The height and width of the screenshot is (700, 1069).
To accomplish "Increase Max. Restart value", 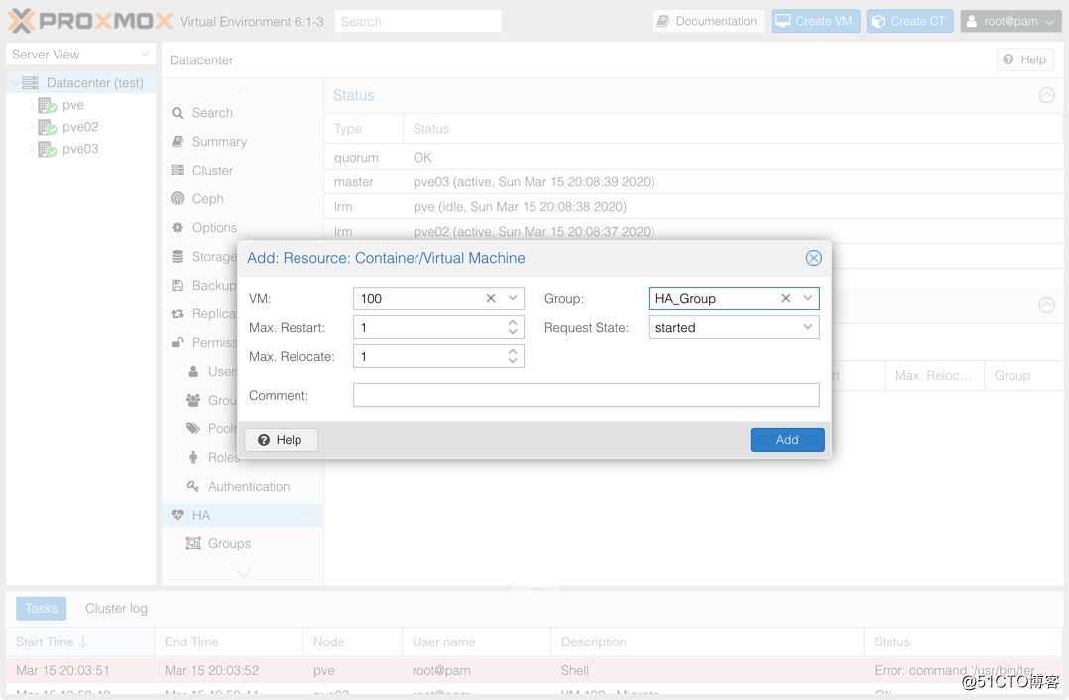I will 513,322.
